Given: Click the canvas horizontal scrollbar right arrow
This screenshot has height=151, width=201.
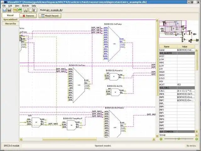Looking at the screenshot, I should (154, 139).
